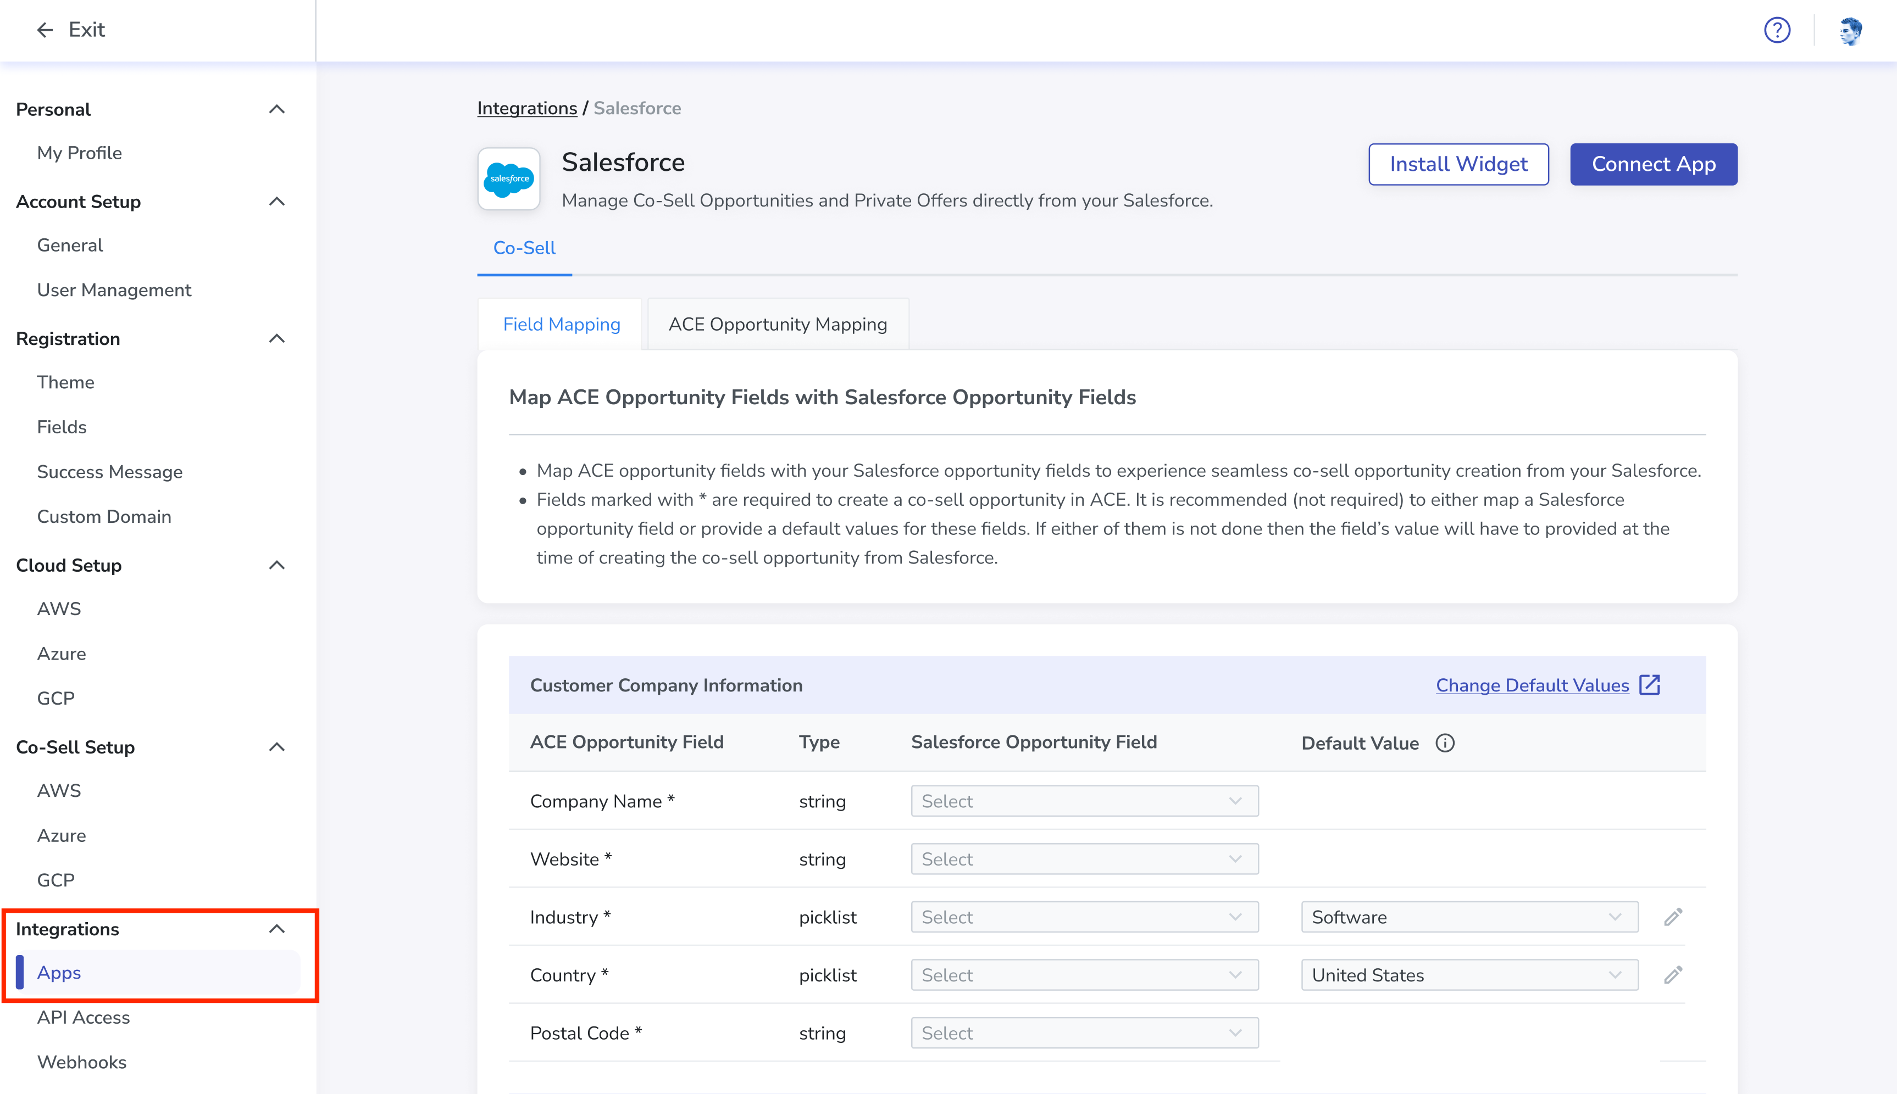
Task: Open Company Name Salesforce field dropdown
Action: pyautogui.click(x=1084, y=801)
